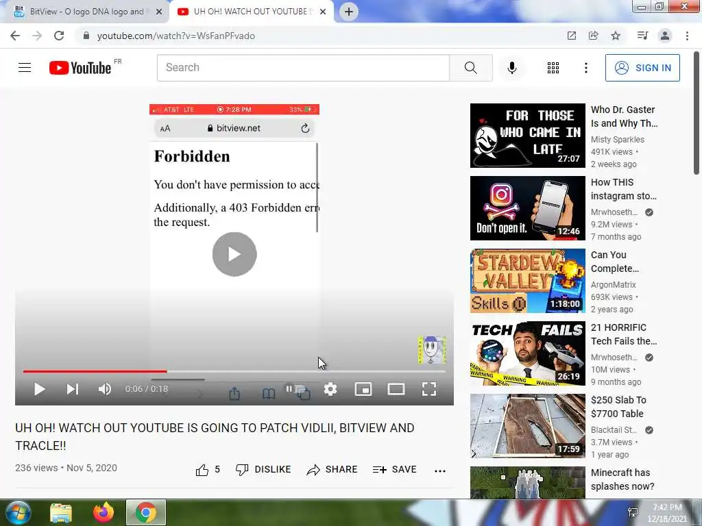Screen dimensions: 702x526
Task: Click the Chrome taskbar icon
Action: (146, 512)
